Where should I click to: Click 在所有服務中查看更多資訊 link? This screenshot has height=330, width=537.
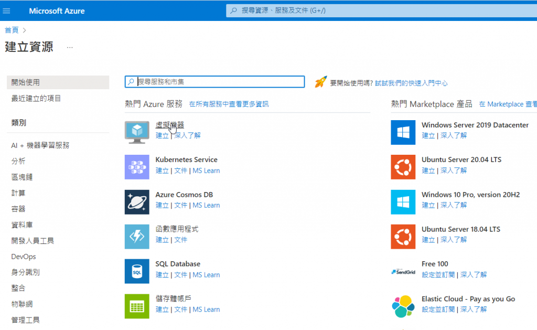(229, 104)
